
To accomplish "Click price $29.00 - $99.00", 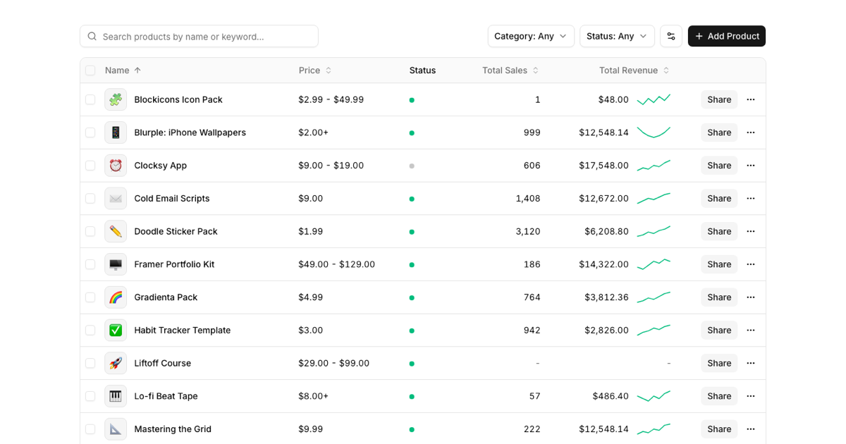I will tap(334, 363).
